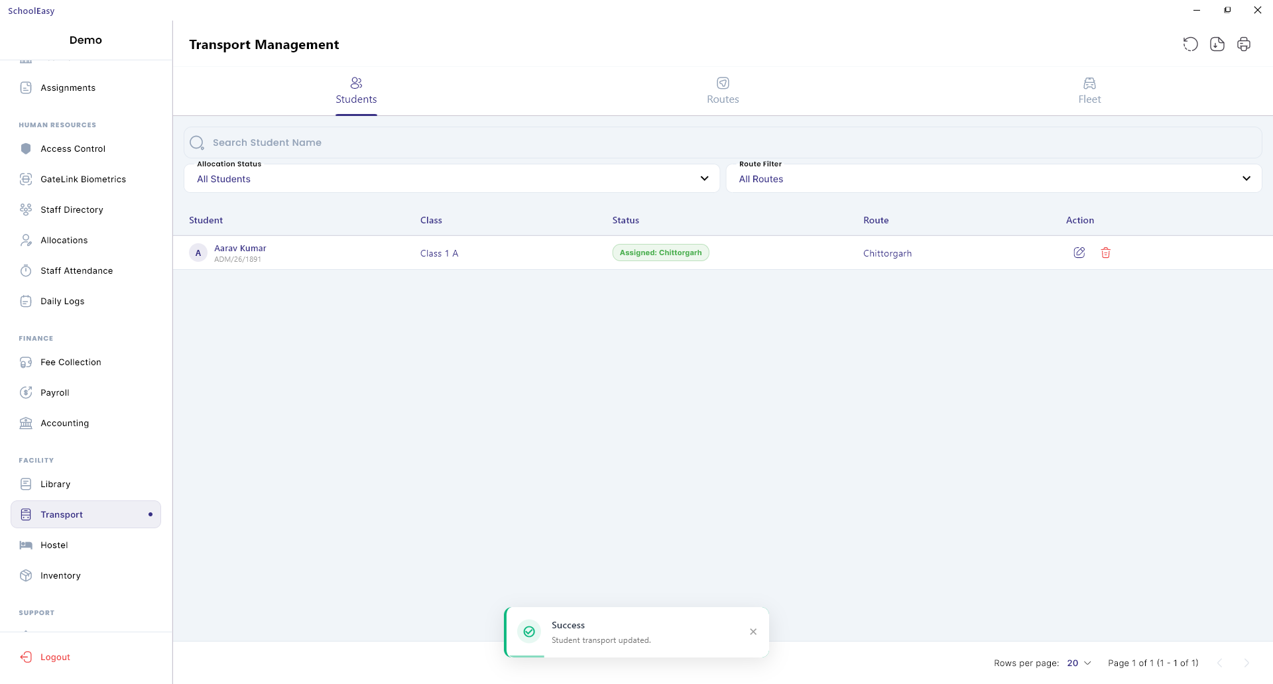Click the Library icon
Image resolution: width=1273 pixels, height=684 pixels.
tap(26, 484)
